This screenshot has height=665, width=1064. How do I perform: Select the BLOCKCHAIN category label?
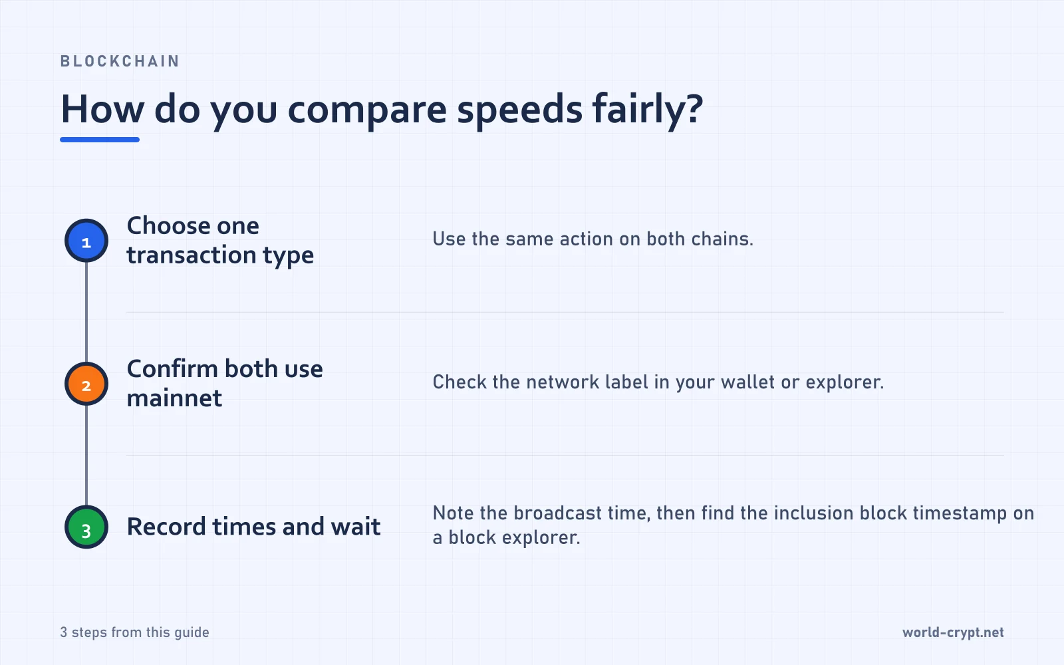click(120, 61)
